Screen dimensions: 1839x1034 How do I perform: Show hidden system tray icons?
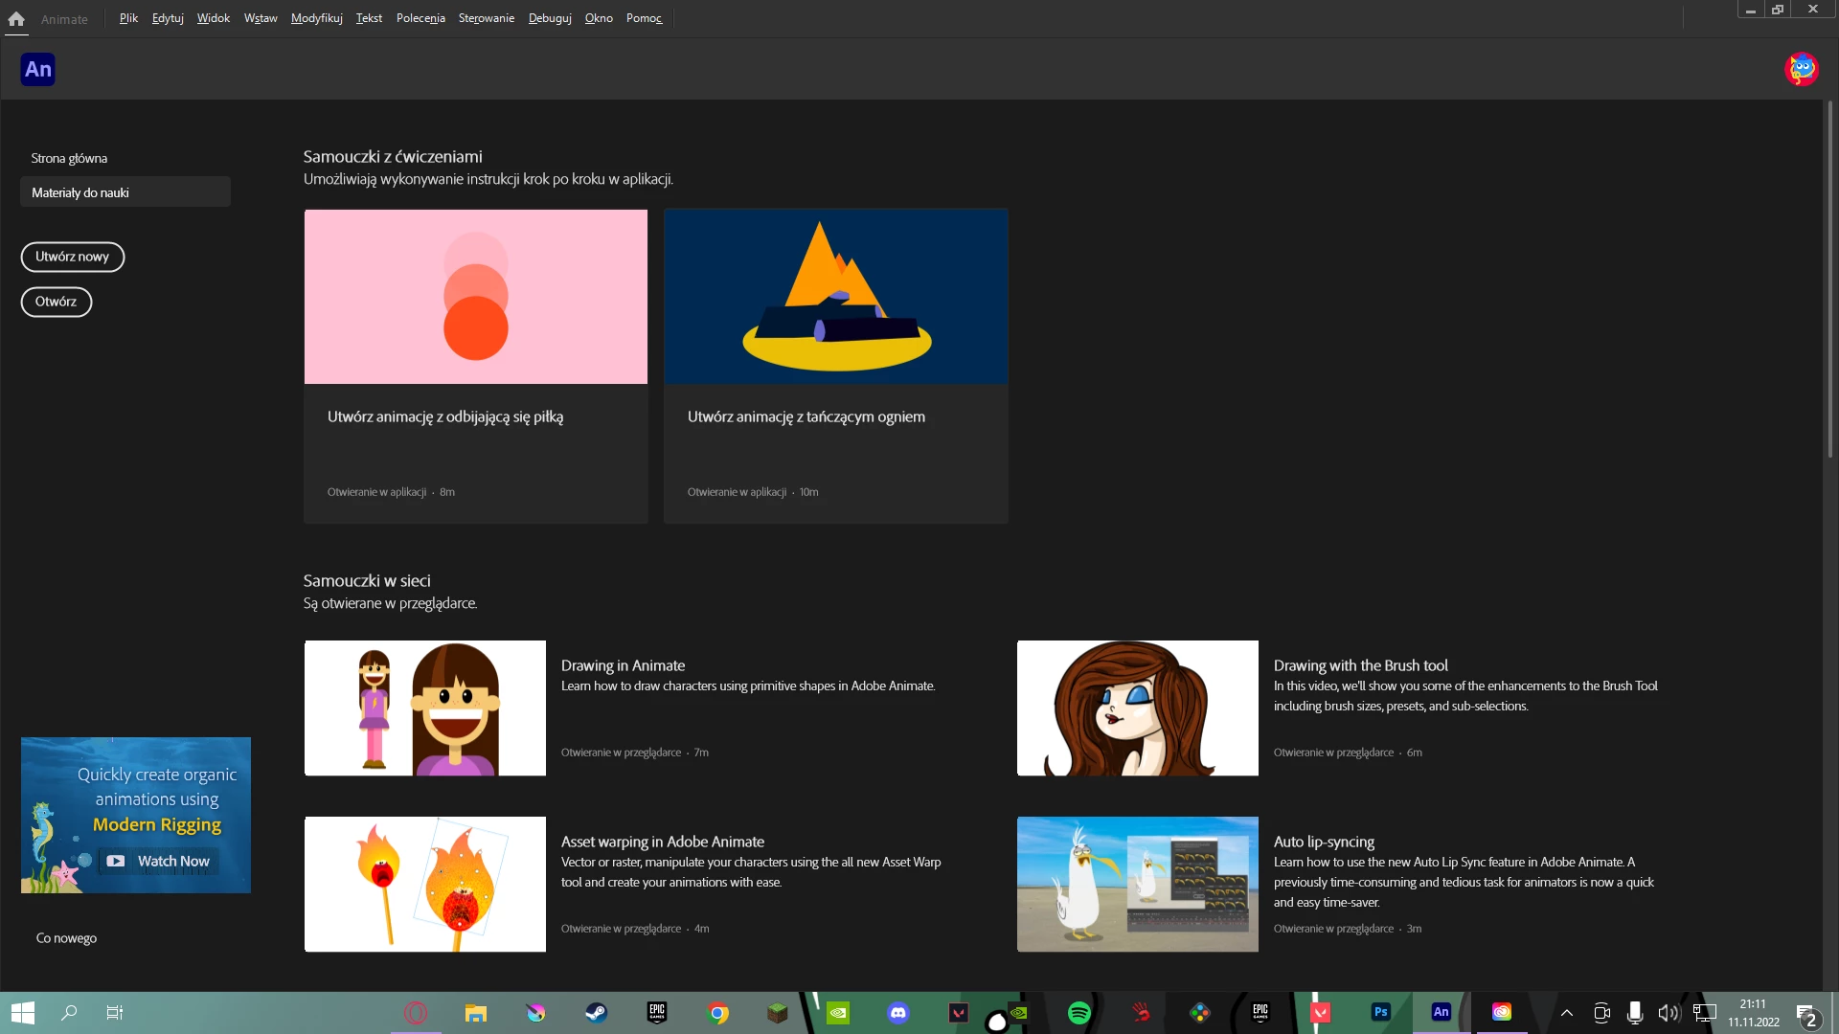click(x=1567, y=1012)
